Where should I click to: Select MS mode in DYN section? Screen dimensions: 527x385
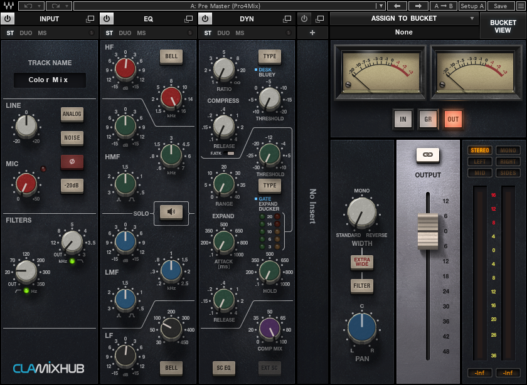(x=240, y=33)
